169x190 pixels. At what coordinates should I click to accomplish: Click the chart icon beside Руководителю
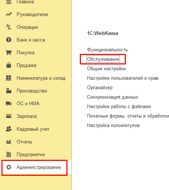coord(9,14)
